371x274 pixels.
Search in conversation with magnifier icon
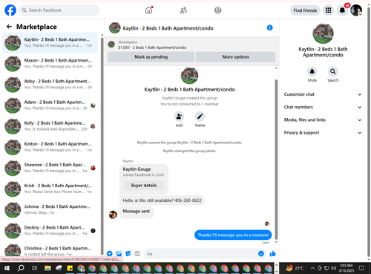[x=333, y=71]
